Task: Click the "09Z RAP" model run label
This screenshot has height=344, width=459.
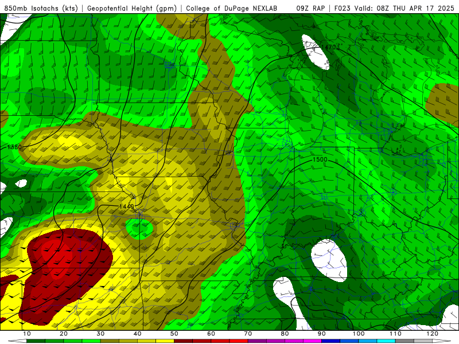Action: (x=310, y=9)
